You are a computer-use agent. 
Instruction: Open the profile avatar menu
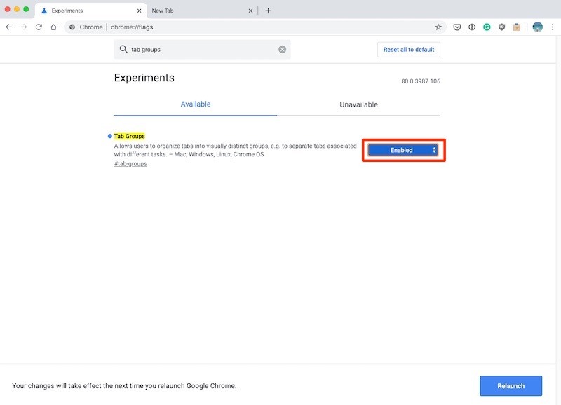[537, 27]
